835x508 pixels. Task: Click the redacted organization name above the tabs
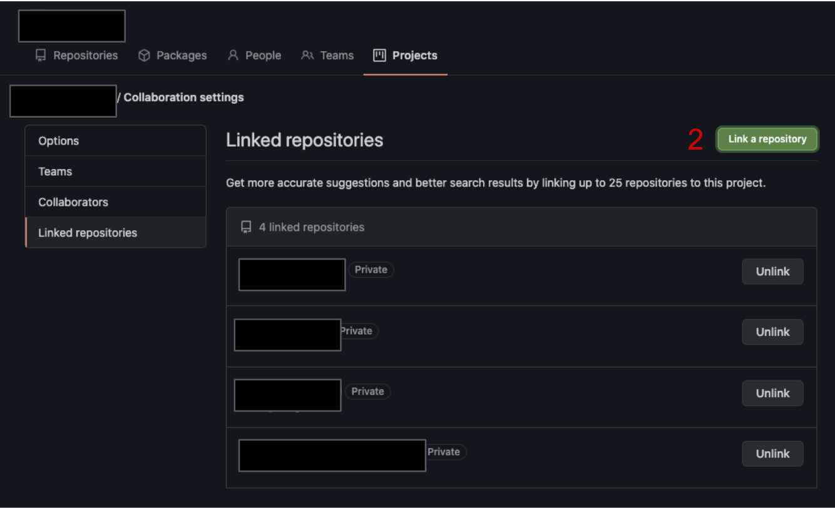tap(72, 26)
